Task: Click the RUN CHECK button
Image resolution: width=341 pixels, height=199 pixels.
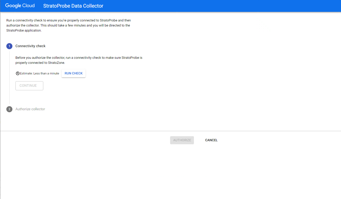Action: coord(73,73)
